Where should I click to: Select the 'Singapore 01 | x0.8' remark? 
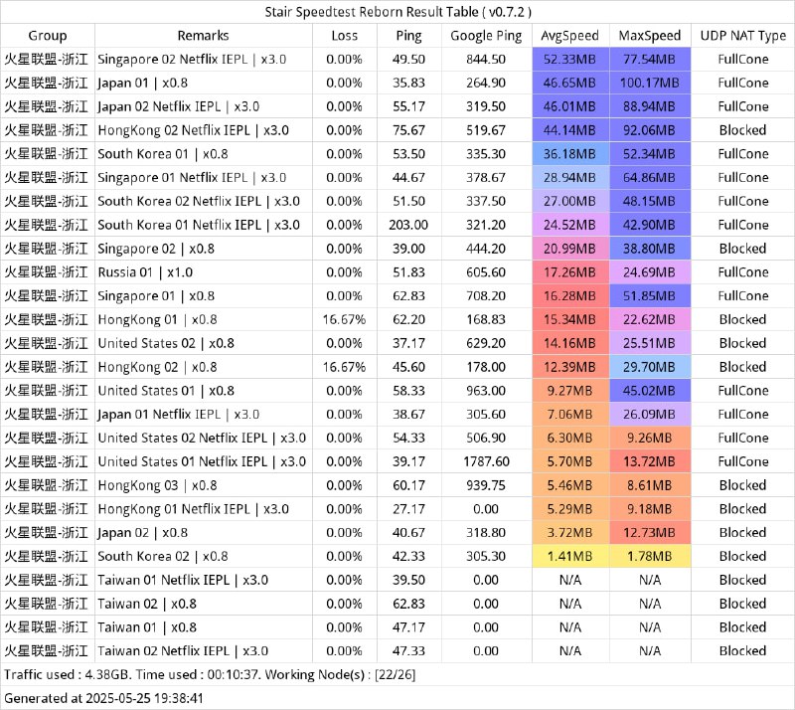156,296
